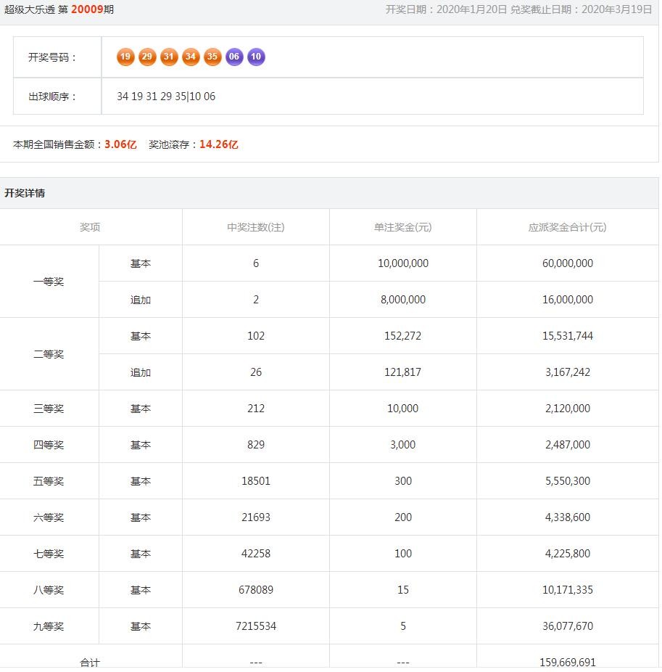Select the 中奖注数(注) column header
662x672 pixels.
pyautogui.click(x=255, y=227)
